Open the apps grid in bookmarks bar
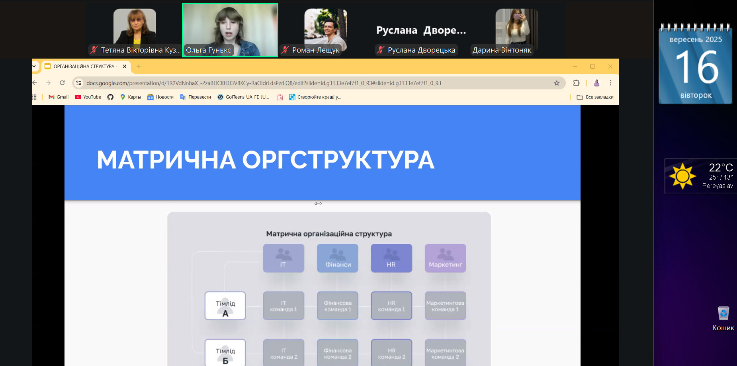This screenshot has width=737, height=366. [34, 97]
